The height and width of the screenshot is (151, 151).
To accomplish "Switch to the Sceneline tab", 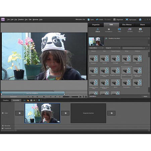I will pyautogui.click(x=16, y=100).
